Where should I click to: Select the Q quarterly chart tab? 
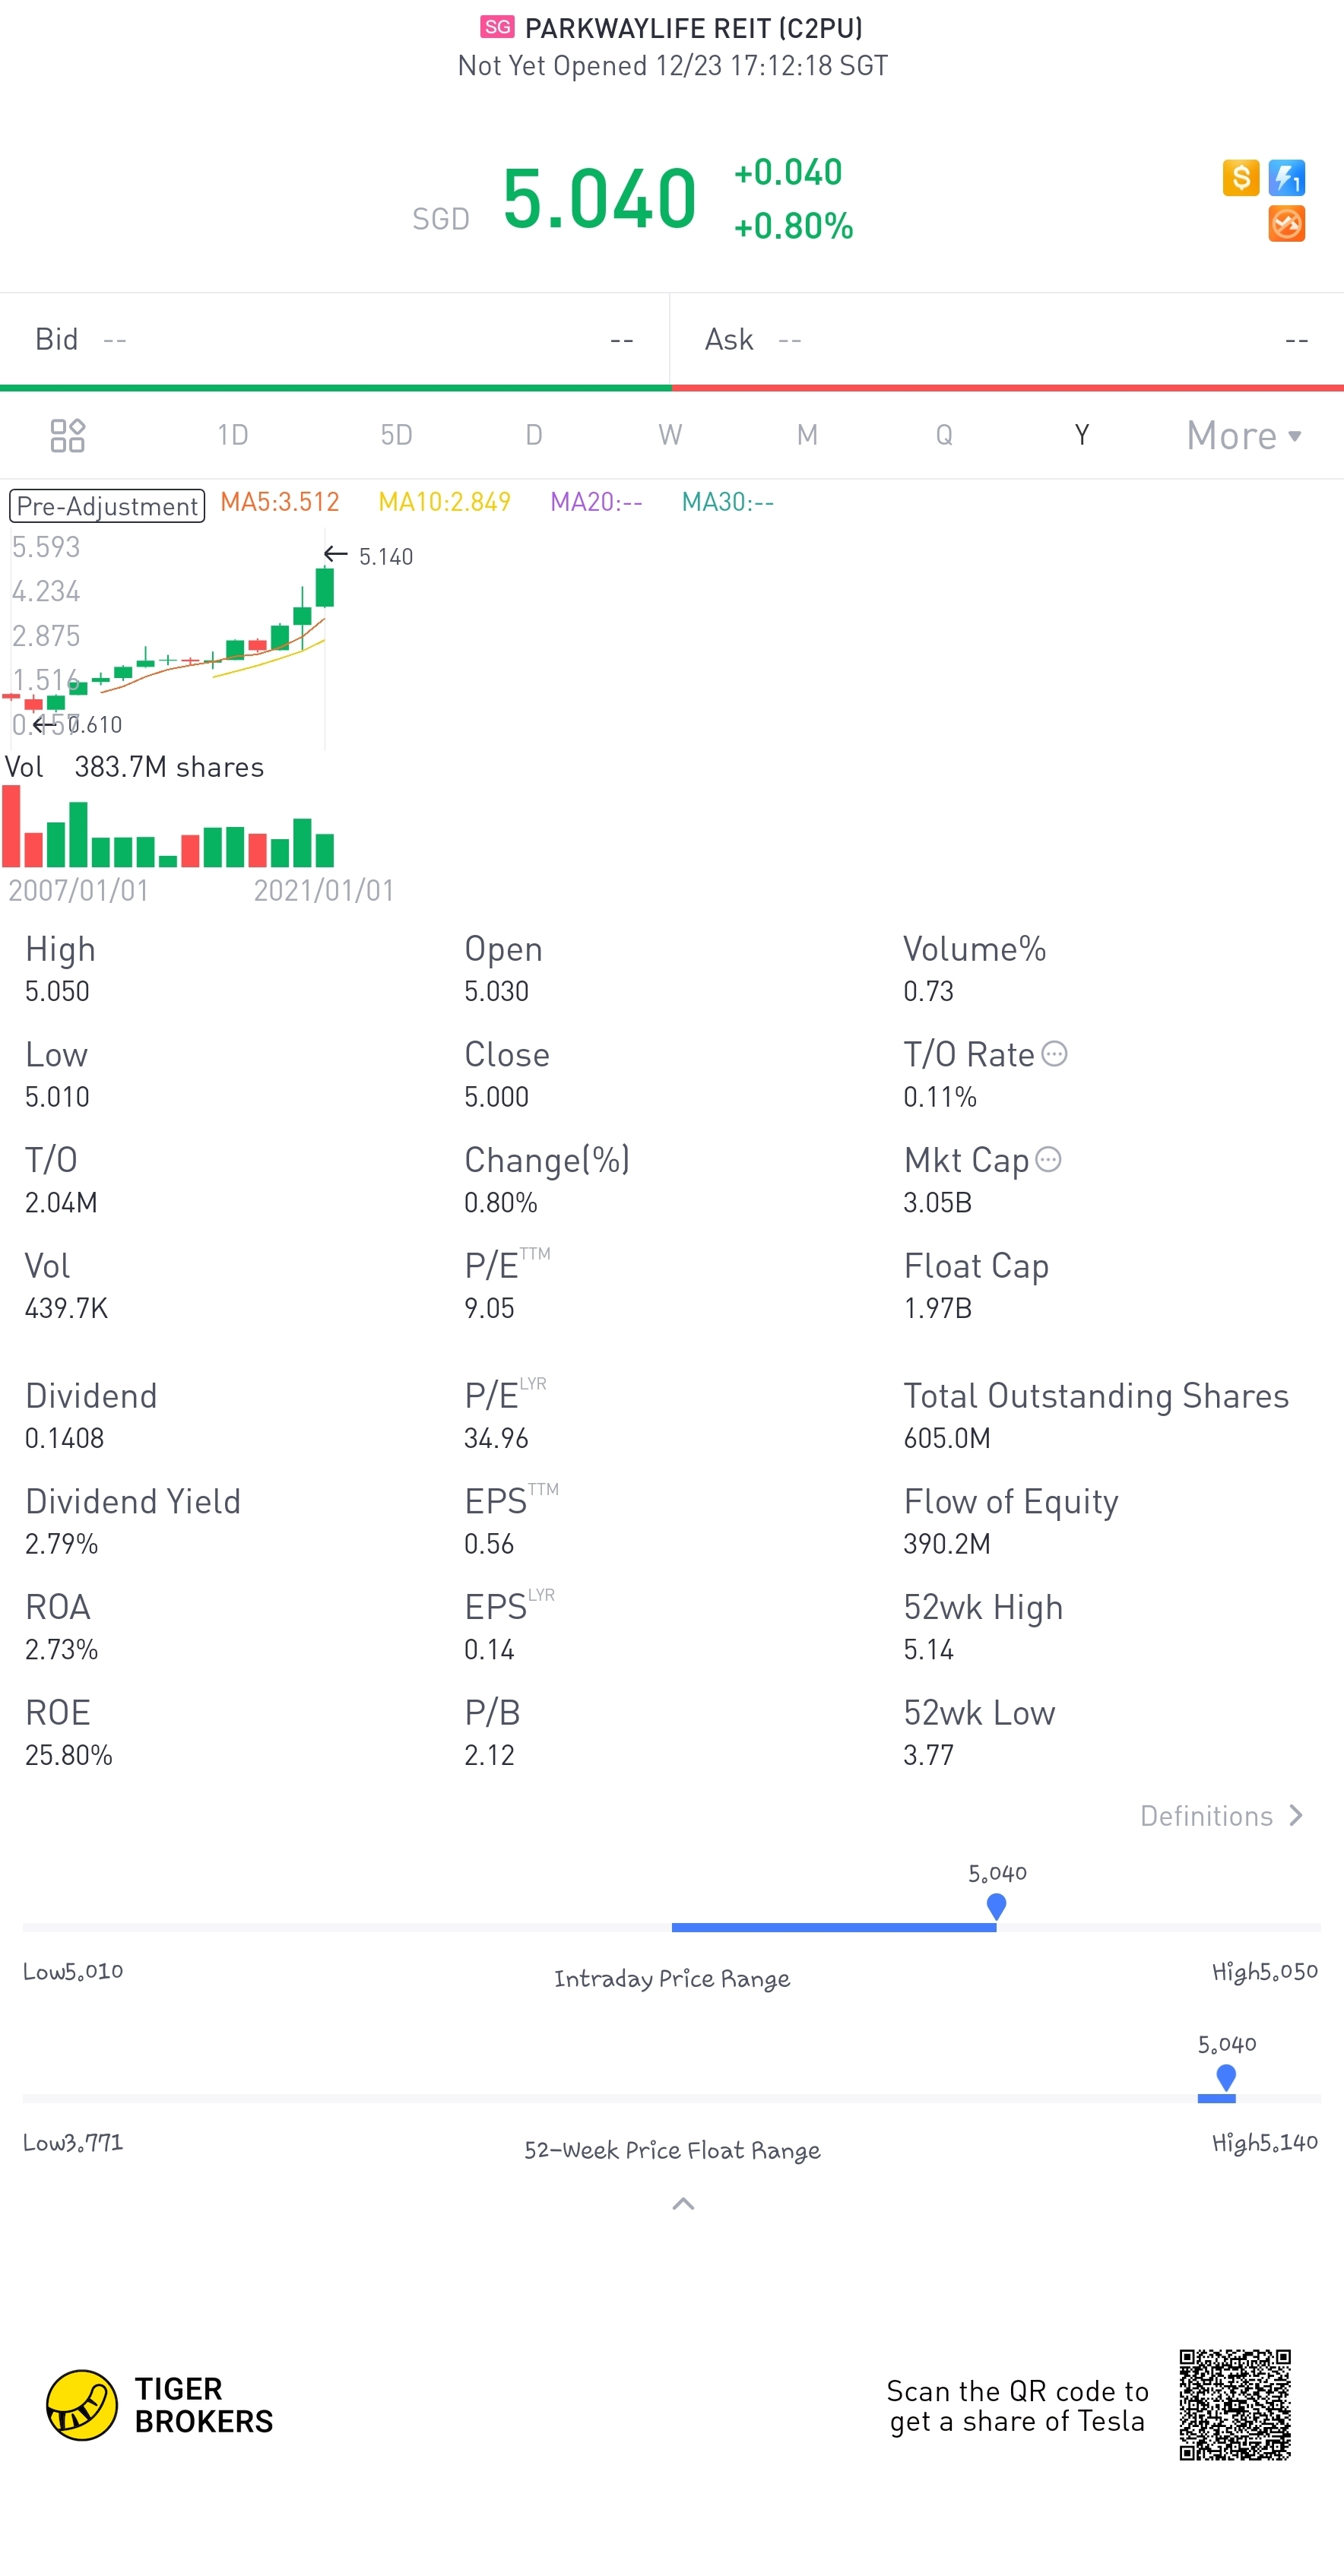[944, 435]
